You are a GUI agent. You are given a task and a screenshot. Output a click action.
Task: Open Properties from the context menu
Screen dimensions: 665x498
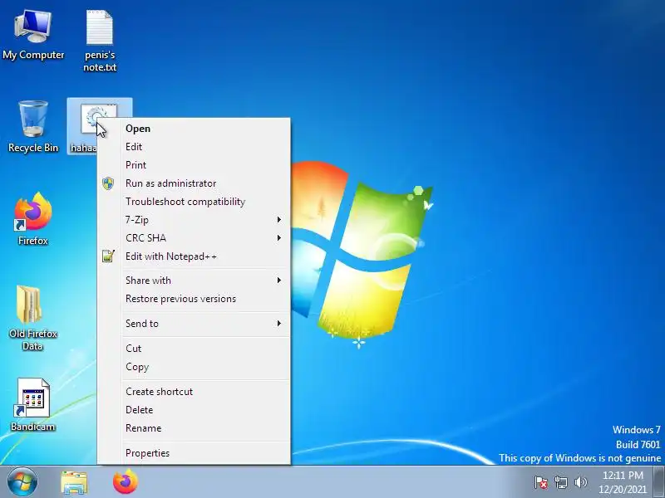coord(195,453)
